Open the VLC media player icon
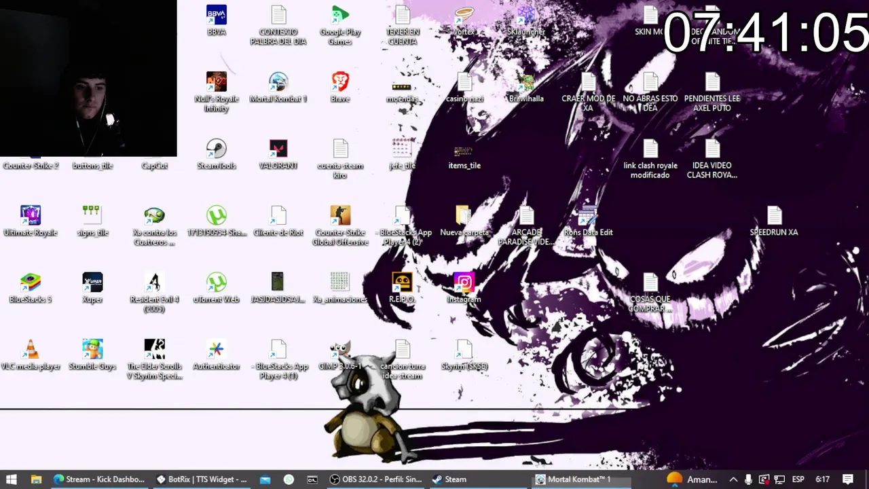869x489 pixels. click(x=31, y=355)
